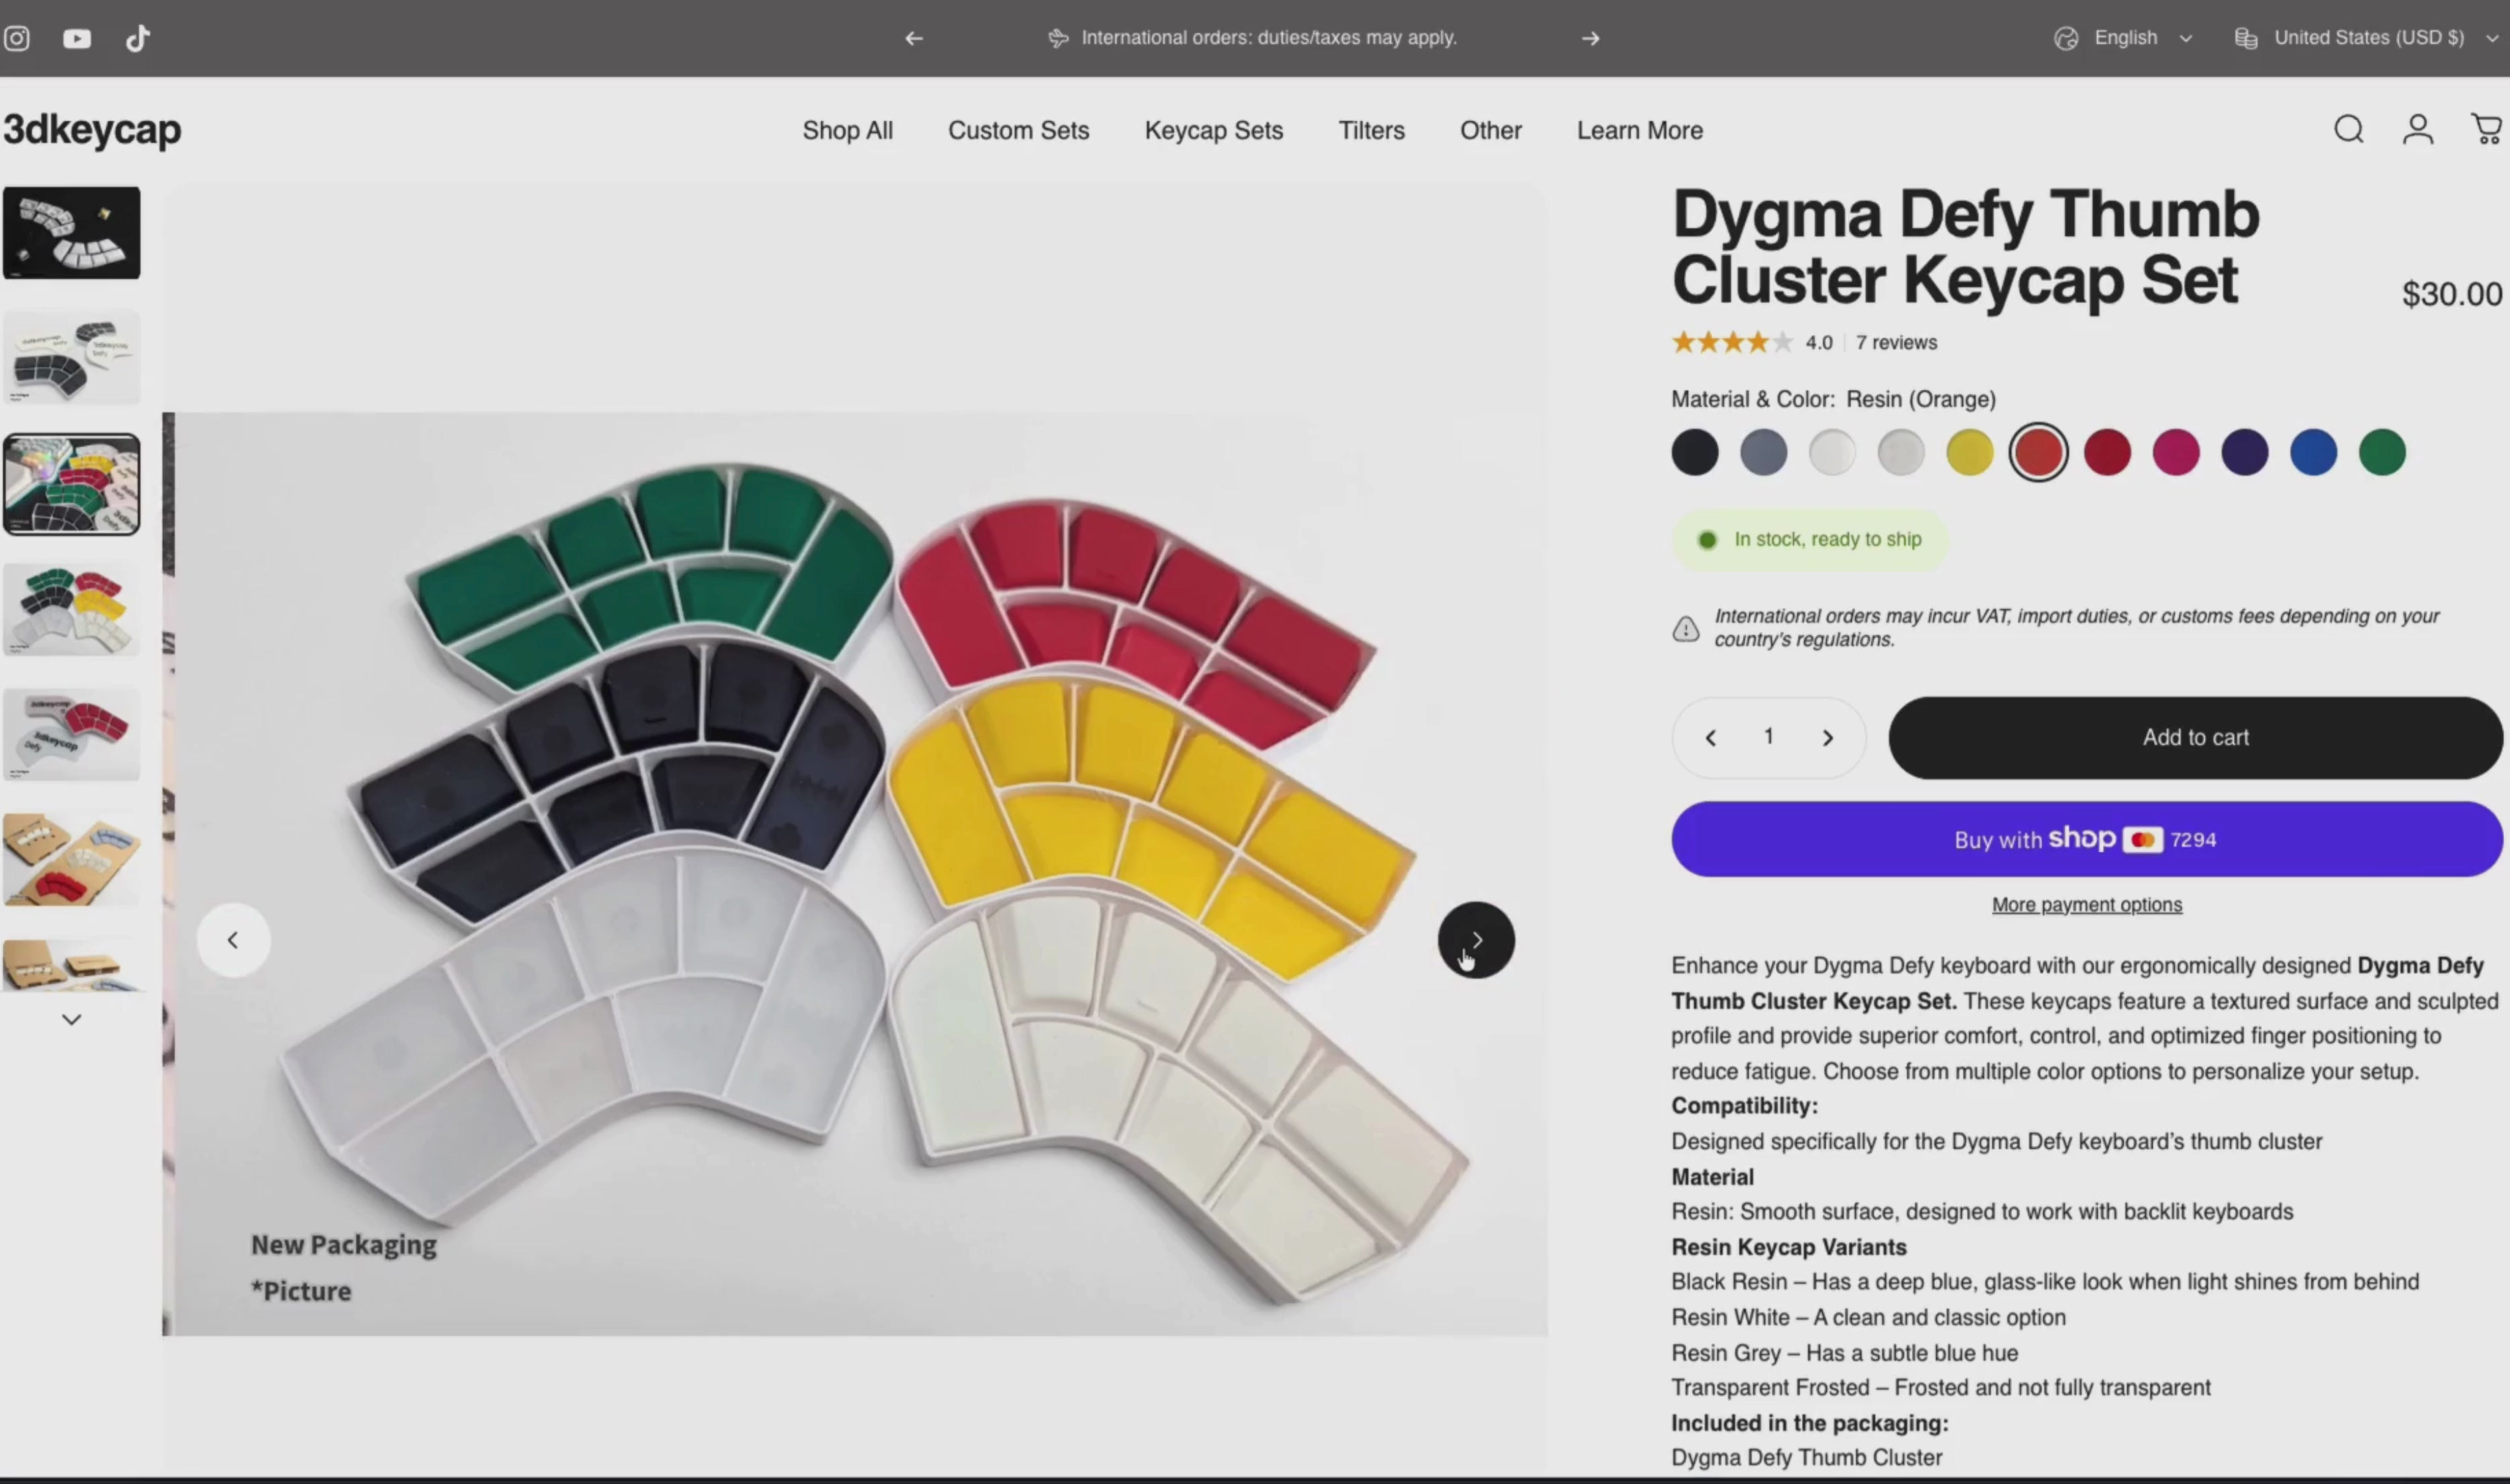Select the slate grey color swatch
The width and height of the screenshot is (2510, 1484).
click(1763, 452)
